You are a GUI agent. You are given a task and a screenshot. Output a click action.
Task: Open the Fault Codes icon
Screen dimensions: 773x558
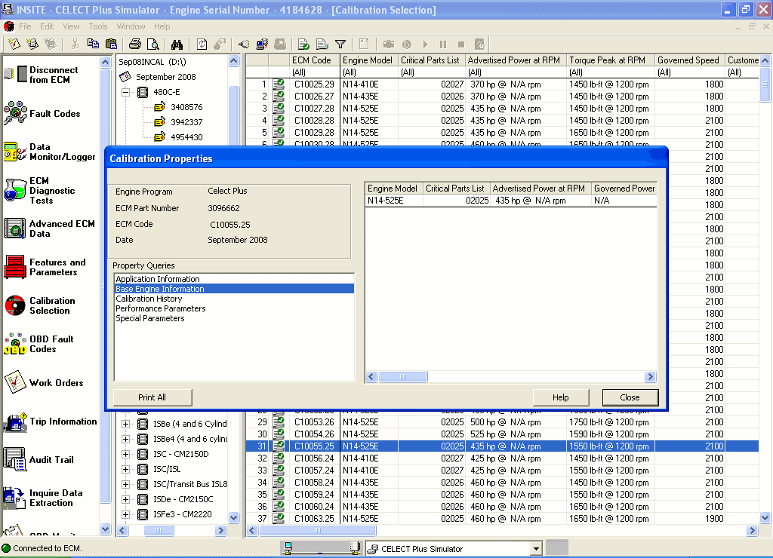coord(15,113)
